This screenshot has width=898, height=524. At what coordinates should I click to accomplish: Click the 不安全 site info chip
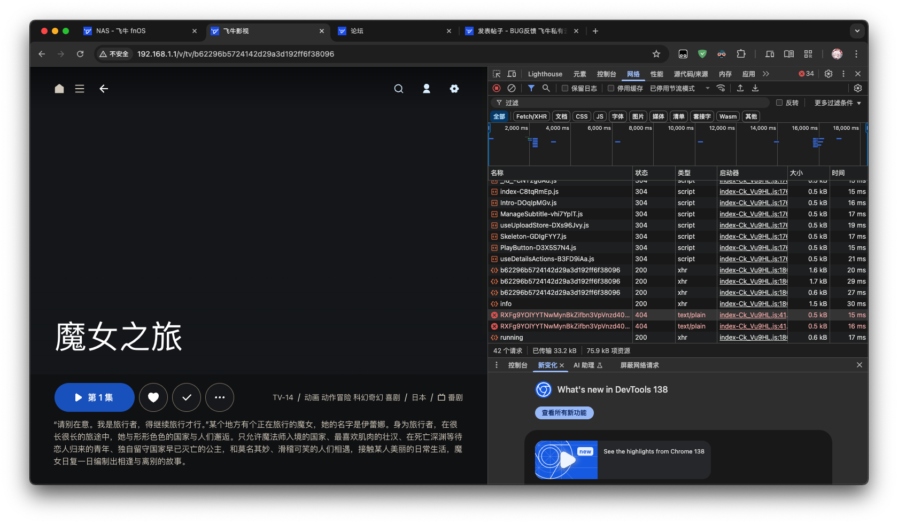(x=114, y=54)
